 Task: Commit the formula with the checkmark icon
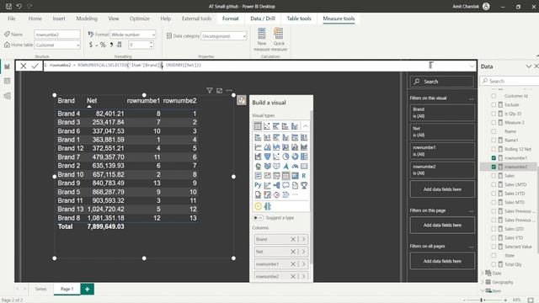(x=35, y=66)
